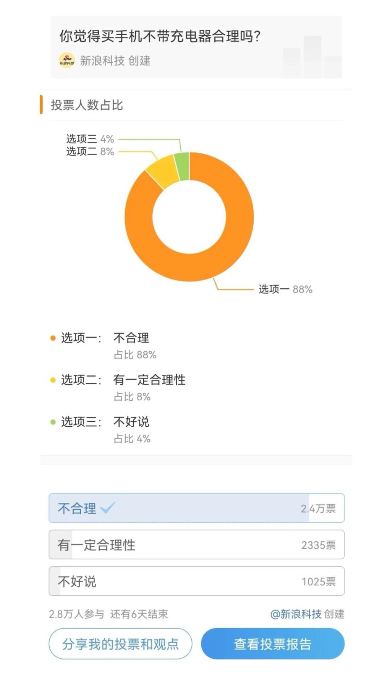
Task: Select the 不合理 vote option
Action: coord(196,508)
